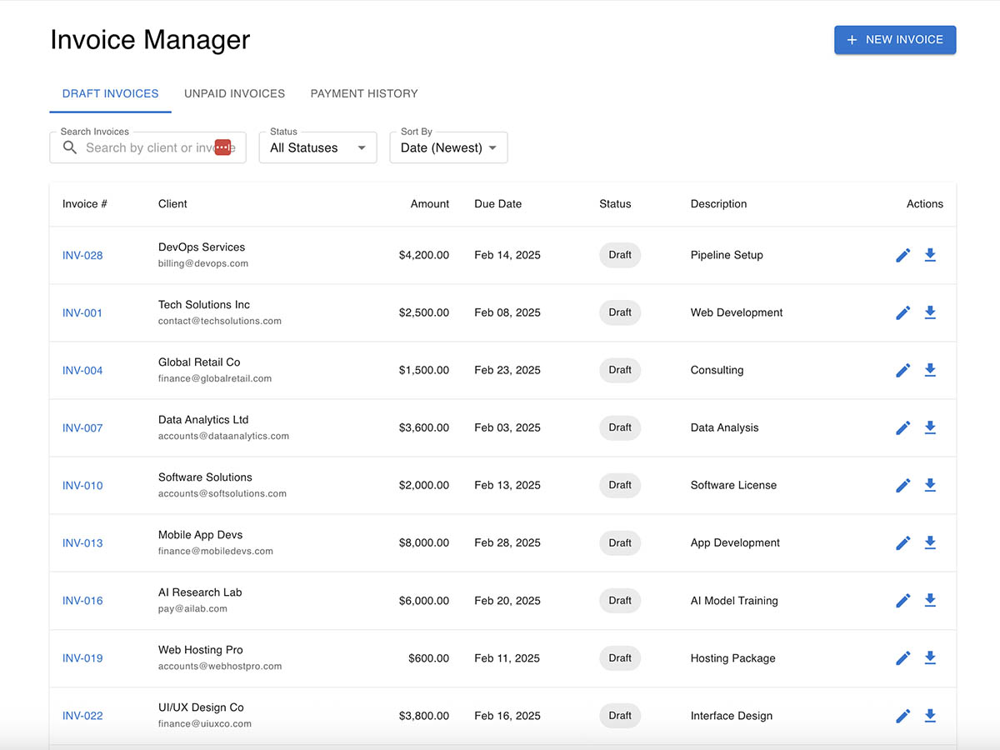
Task: Click the $600.00 amount cell
Action: click(429, 657)
